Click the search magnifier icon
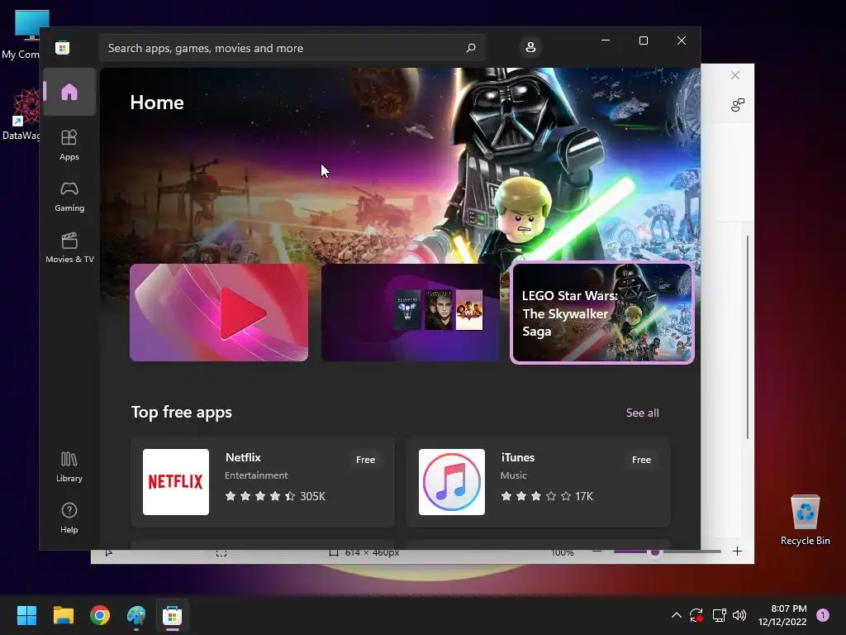Image resolution: width=846 pixels, height=635 pixels. pyautogui.click(x=470, y=47)
